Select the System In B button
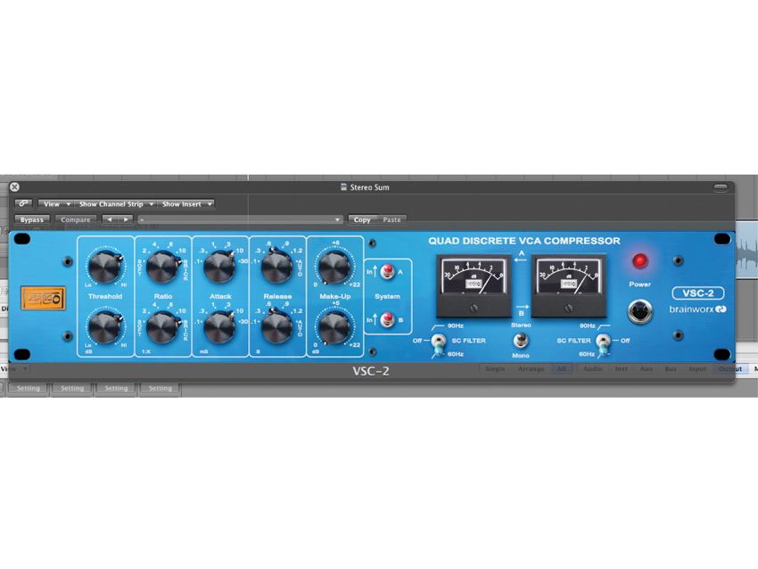 (390, 318)
